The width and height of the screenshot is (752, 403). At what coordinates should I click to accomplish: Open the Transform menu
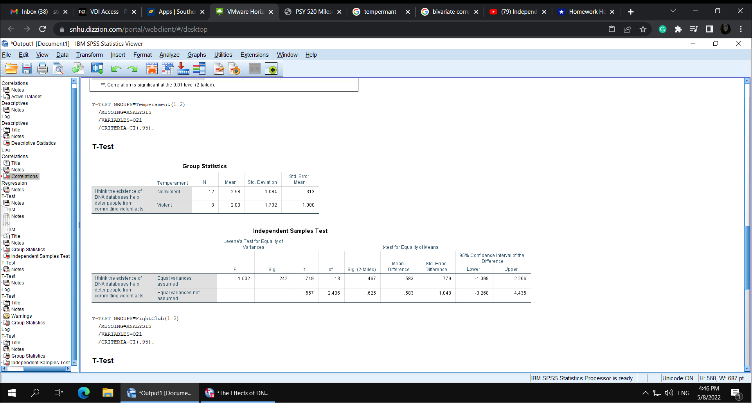pos(90,55)
